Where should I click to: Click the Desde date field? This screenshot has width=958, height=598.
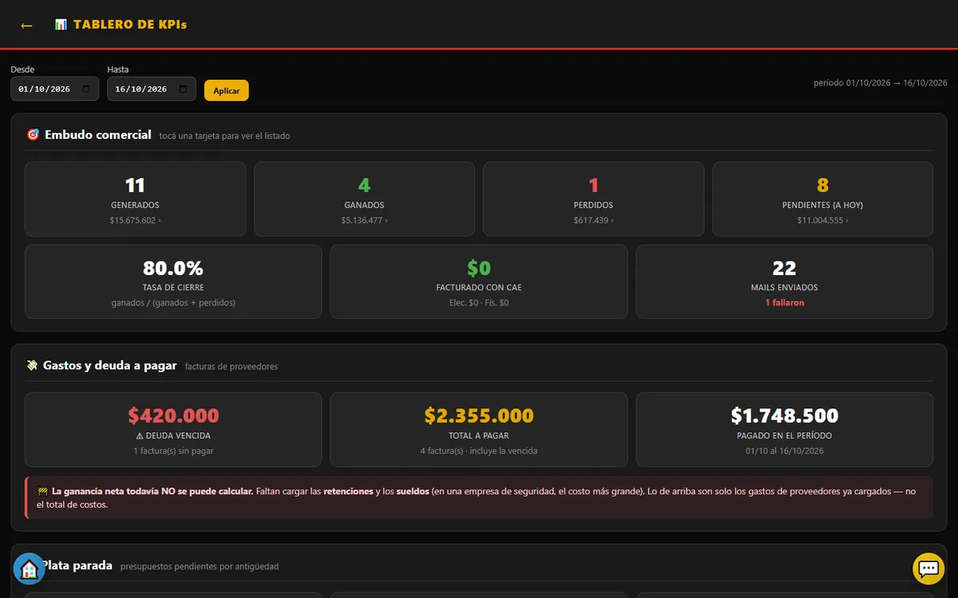click(55, 89)
